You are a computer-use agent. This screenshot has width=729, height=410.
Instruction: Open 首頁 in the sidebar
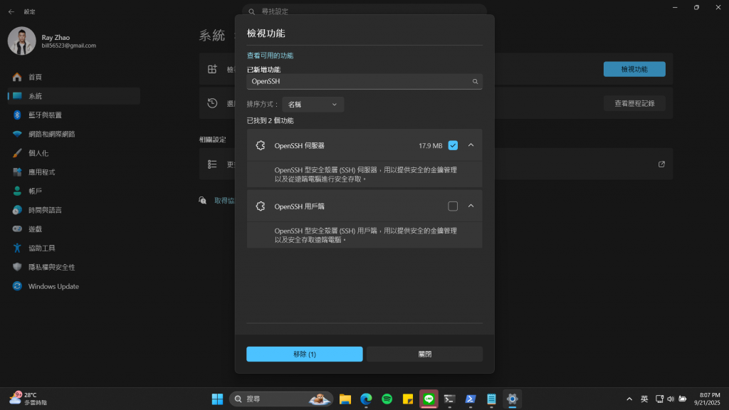pos(73,77)
